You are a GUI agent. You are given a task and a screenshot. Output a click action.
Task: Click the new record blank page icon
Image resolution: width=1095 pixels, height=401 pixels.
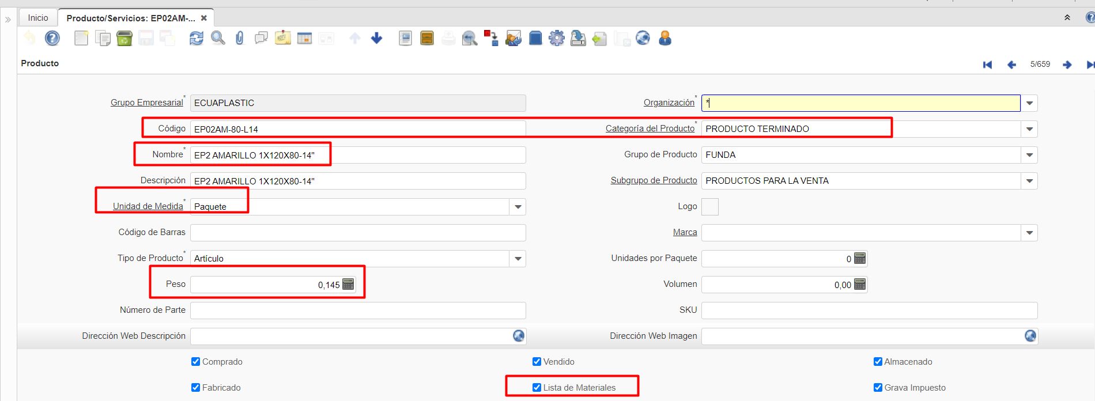(x=81, y=39)
